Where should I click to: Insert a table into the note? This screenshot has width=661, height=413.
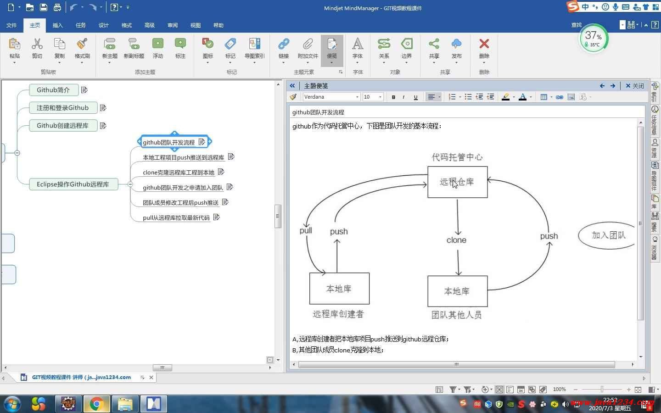[543, 97]
